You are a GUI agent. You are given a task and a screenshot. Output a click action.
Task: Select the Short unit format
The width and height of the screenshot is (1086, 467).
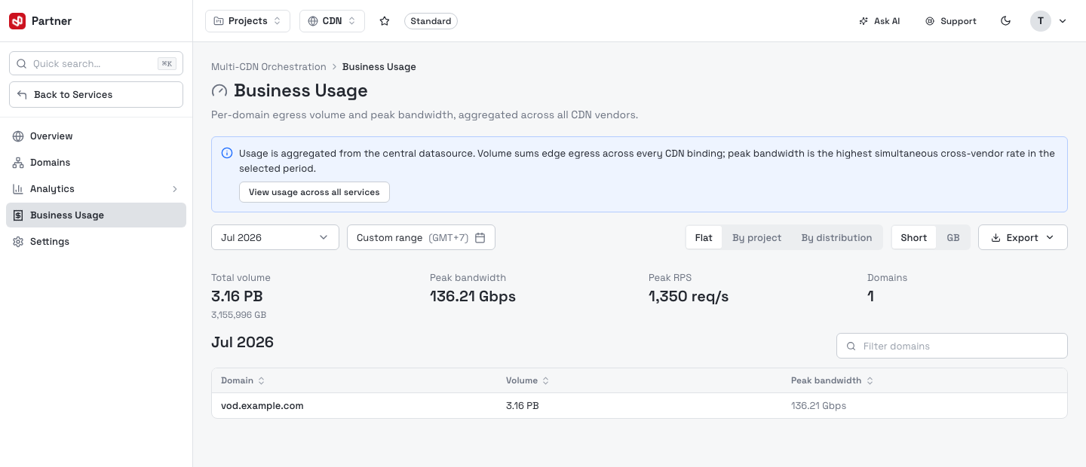pos(913,237)
